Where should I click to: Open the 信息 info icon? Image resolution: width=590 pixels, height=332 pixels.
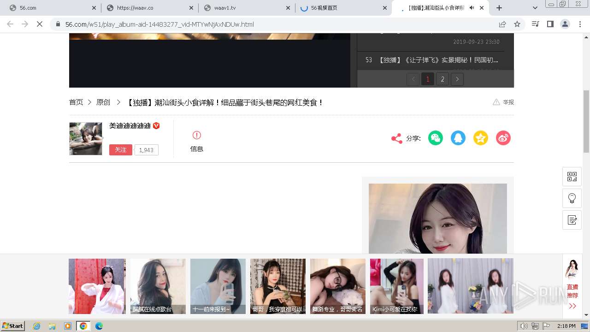[197, 135]
